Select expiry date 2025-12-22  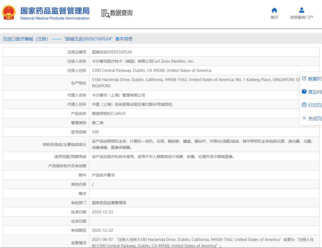pyautogui.click(x=103, y=230)
